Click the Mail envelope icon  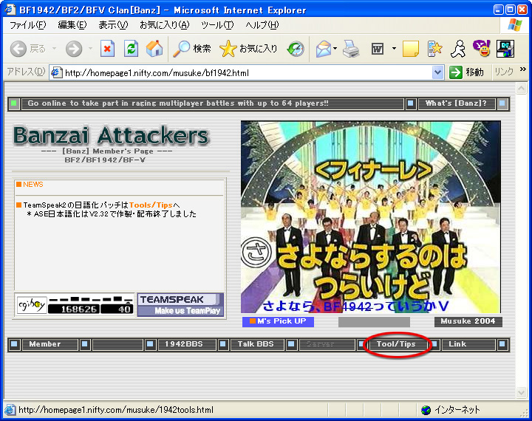pos(324,49)
